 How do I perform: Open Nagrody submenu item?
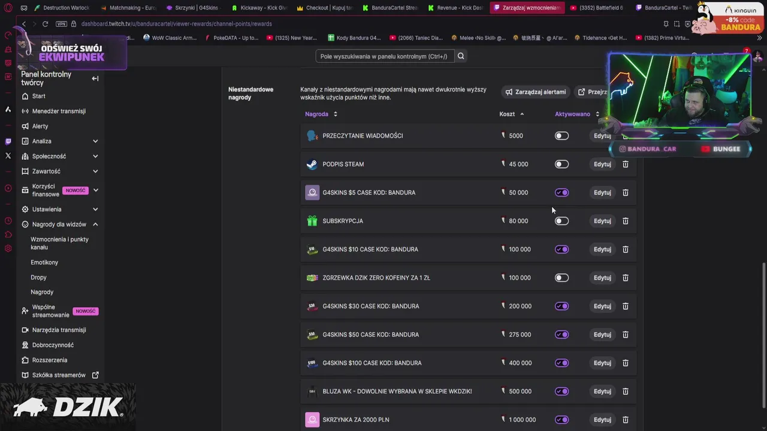(42, 292)
